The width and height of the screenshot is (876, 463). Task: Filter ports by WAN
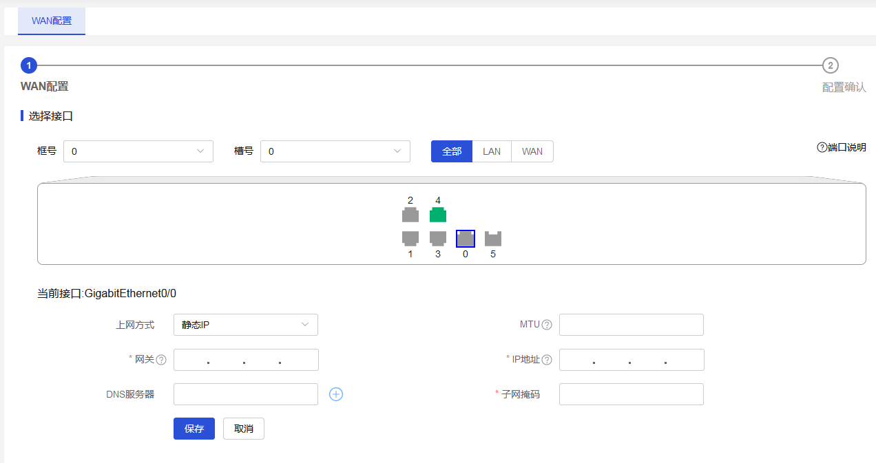tap(532, 151)
